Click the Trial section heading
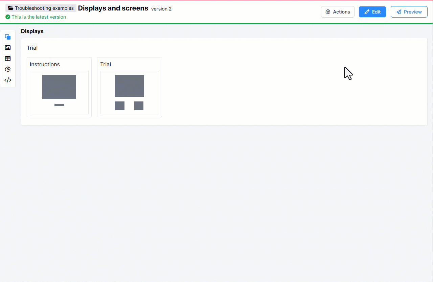Viewport: 433px width, 282px height. (32, 48)
